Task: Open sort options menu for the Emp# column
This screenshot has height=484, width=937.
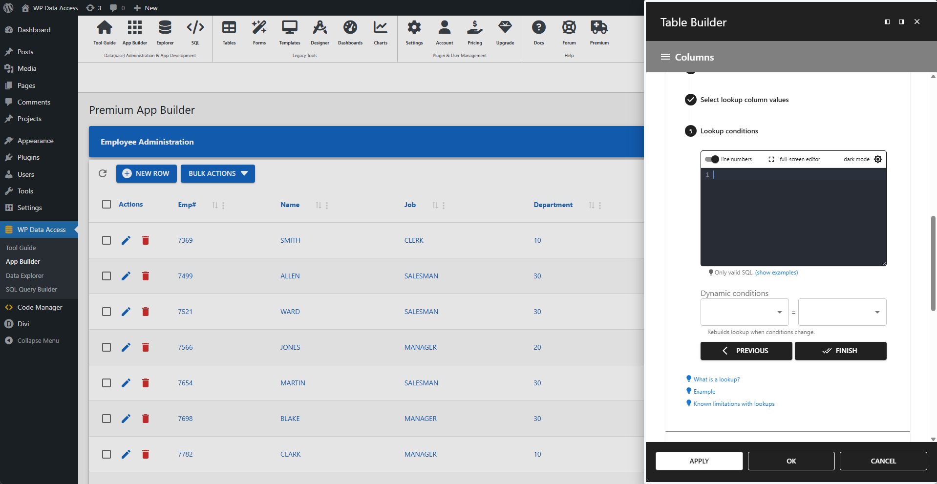Action: [224, 205]
